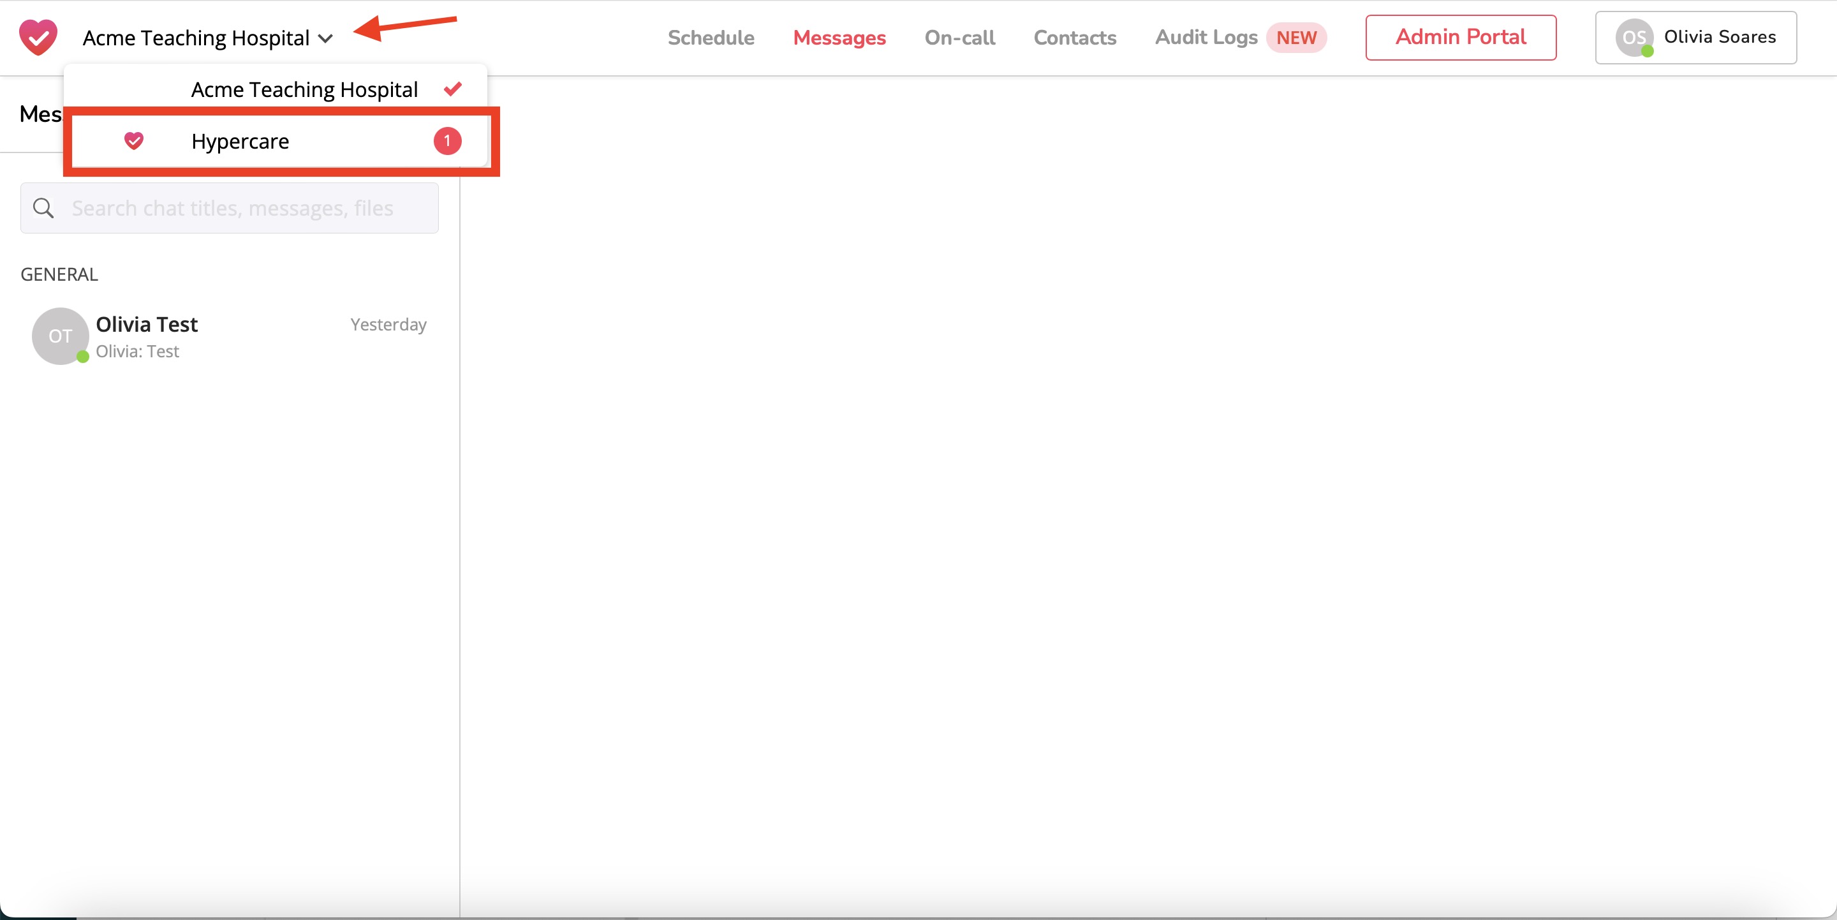This screenshot has width=1837, height=920.
Task: Click the Yesterday timestamp on Olivia Test chat
Action: tap(388, 325)
